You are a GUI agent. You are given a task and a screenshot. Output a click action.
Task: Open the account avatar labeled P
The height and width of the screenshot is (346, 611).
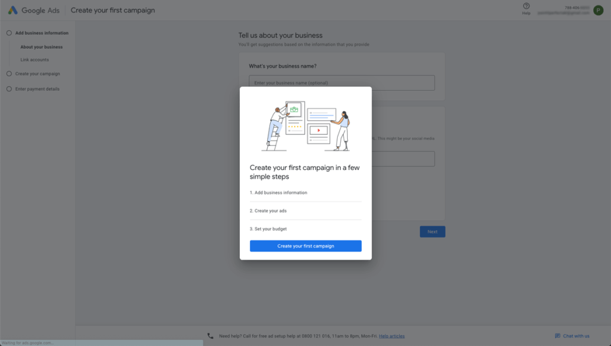click(x=598, y=10)
